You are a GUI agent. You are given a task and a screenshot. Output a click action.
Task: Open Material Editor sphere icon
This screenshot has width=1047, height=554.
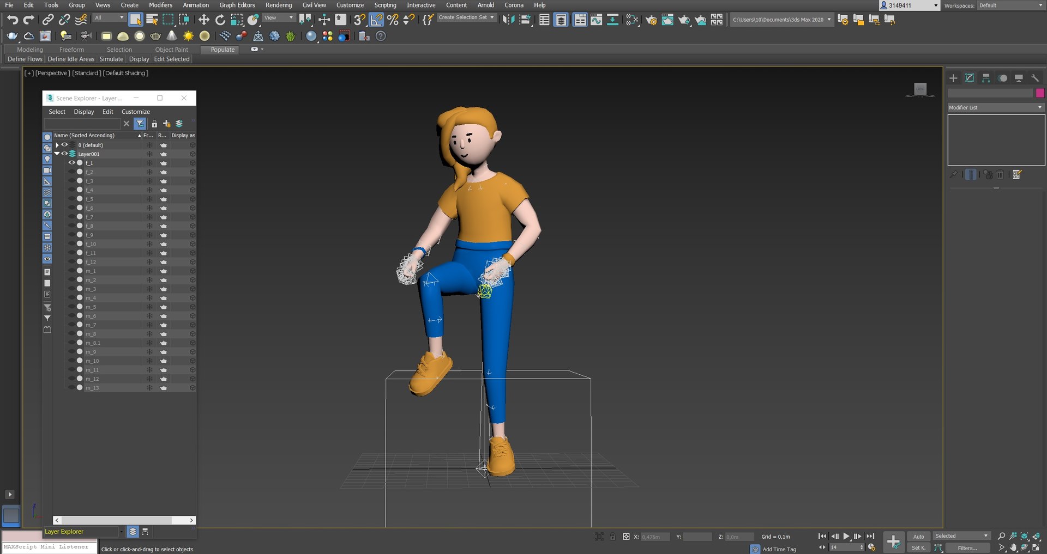click(631, 20)
